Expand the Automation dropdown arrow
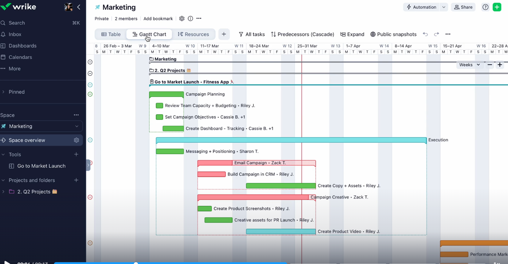The height and width of the screenshot is (264, 508). 444,7
